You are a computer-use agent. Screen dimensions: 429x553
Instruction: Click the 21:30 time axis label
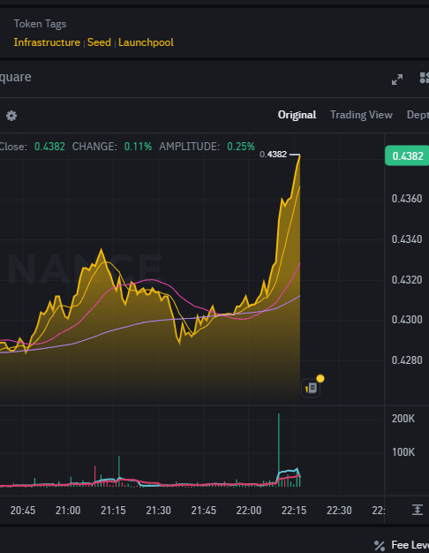coord(158,511)
